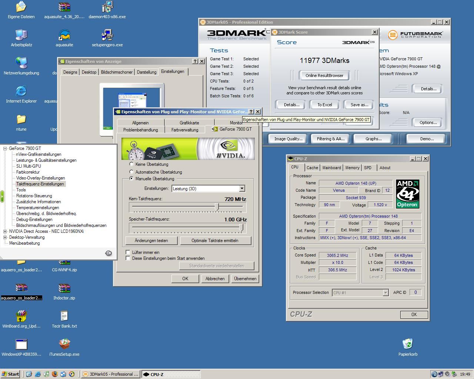This screenshot has height=379, width=474.
Task: Click safely remove hardware tray icon
Action: pos(453,374)
